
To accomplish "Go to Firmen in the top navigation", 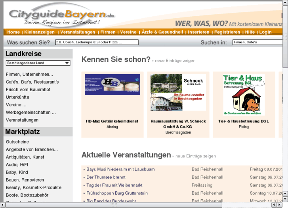I will (x=108, y=32).
